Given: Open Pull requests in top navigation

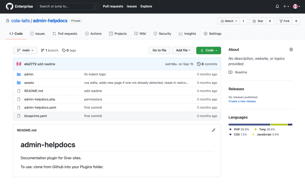Looking at the screenshot, I should point(113,7).
